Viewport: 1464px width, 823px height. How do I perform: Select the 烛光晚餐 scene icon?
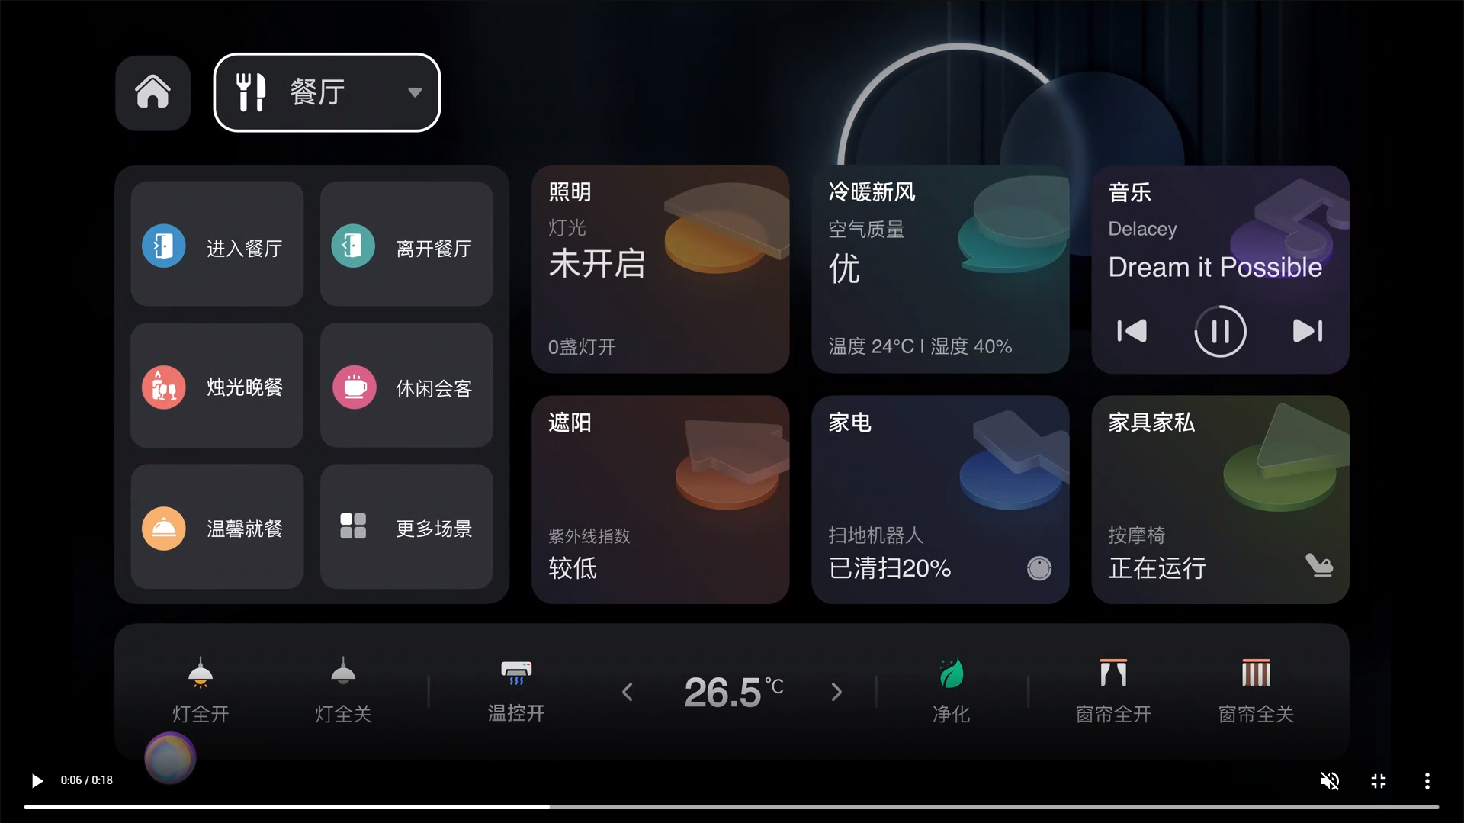(164, 387)
